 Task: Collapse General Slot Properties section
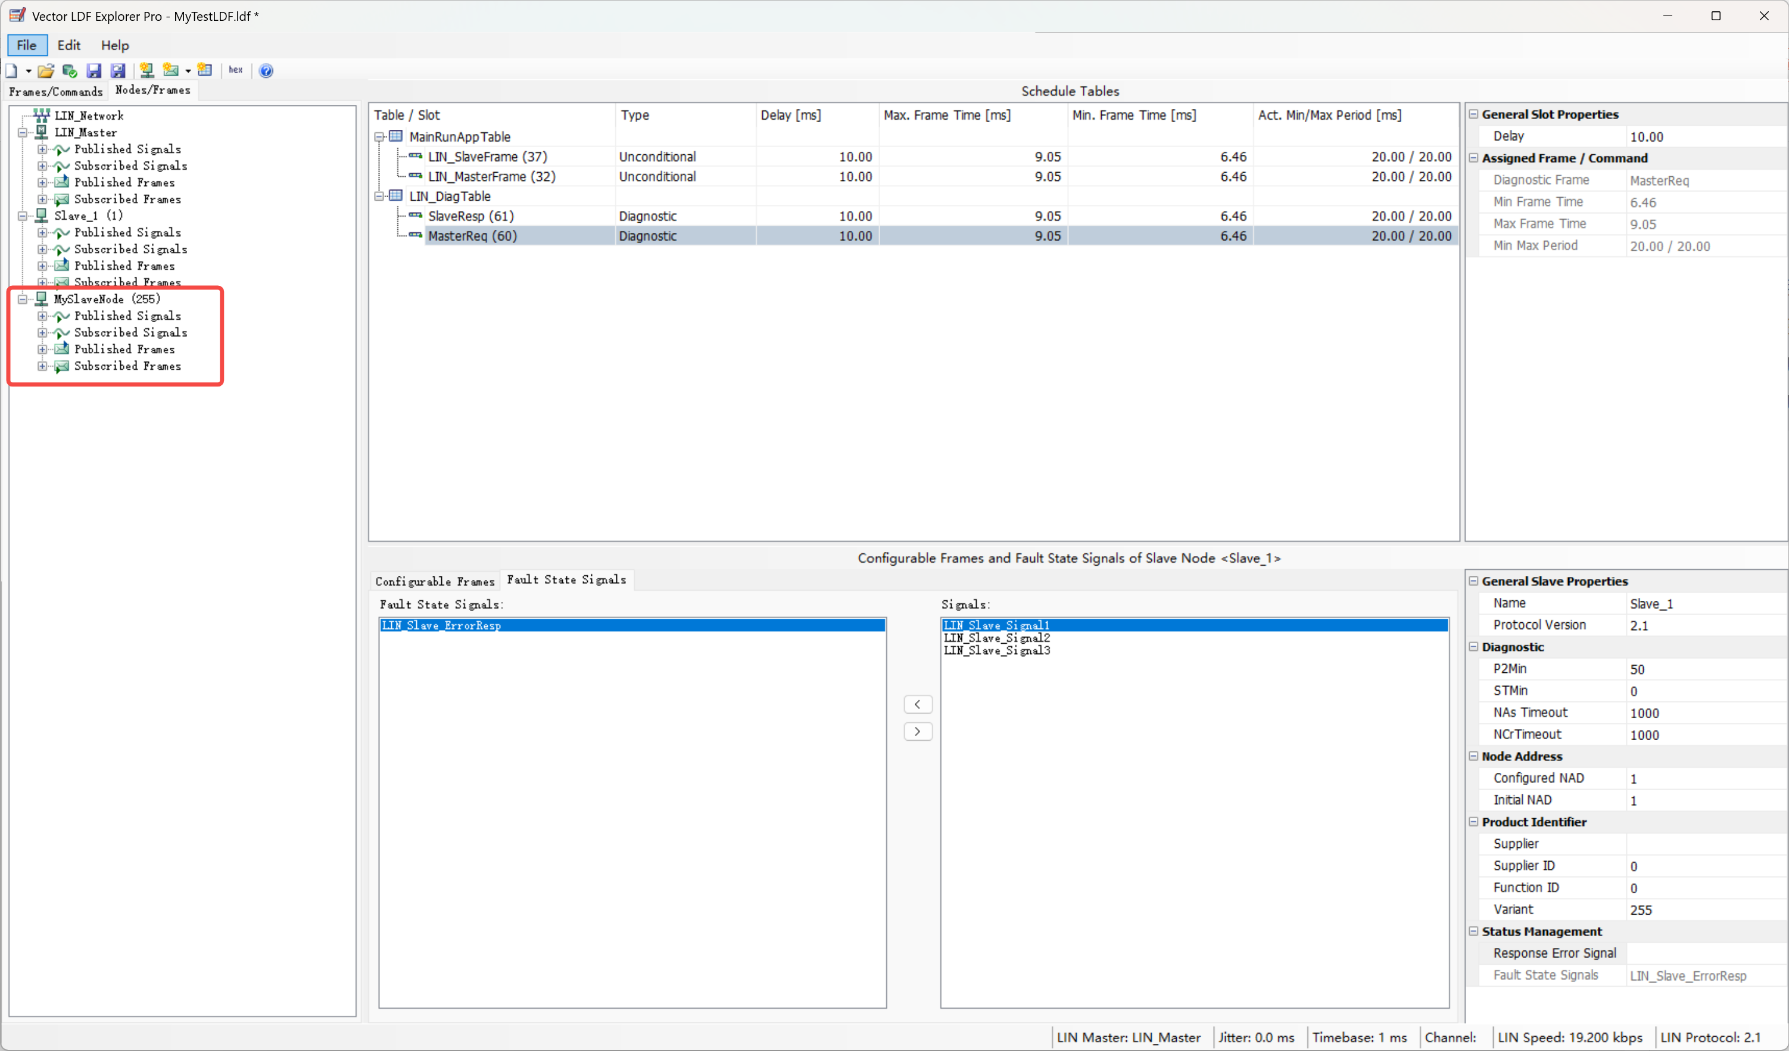(1474, 114)
